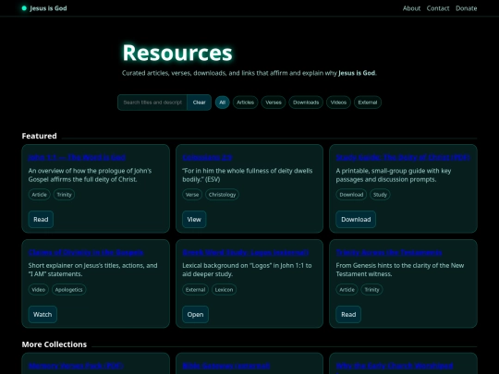
Task: Click Trinity tag on Trinity Across Testaments card
Action: (371, 290)
